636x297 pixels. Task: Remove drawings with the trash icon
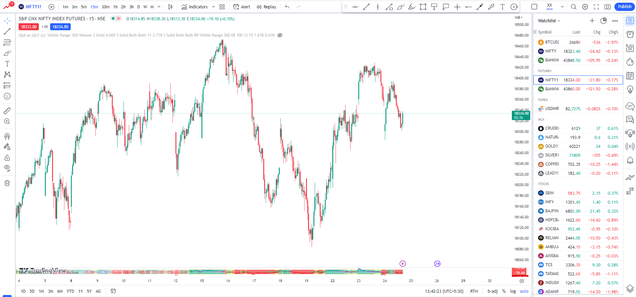(x=7, y=183)
